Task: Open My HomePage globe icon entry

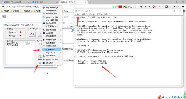Action: 44,7
